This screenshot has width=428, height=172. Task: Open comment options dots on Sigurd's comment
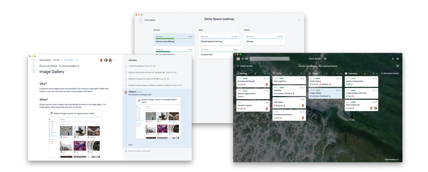click(x=187, y=92)
